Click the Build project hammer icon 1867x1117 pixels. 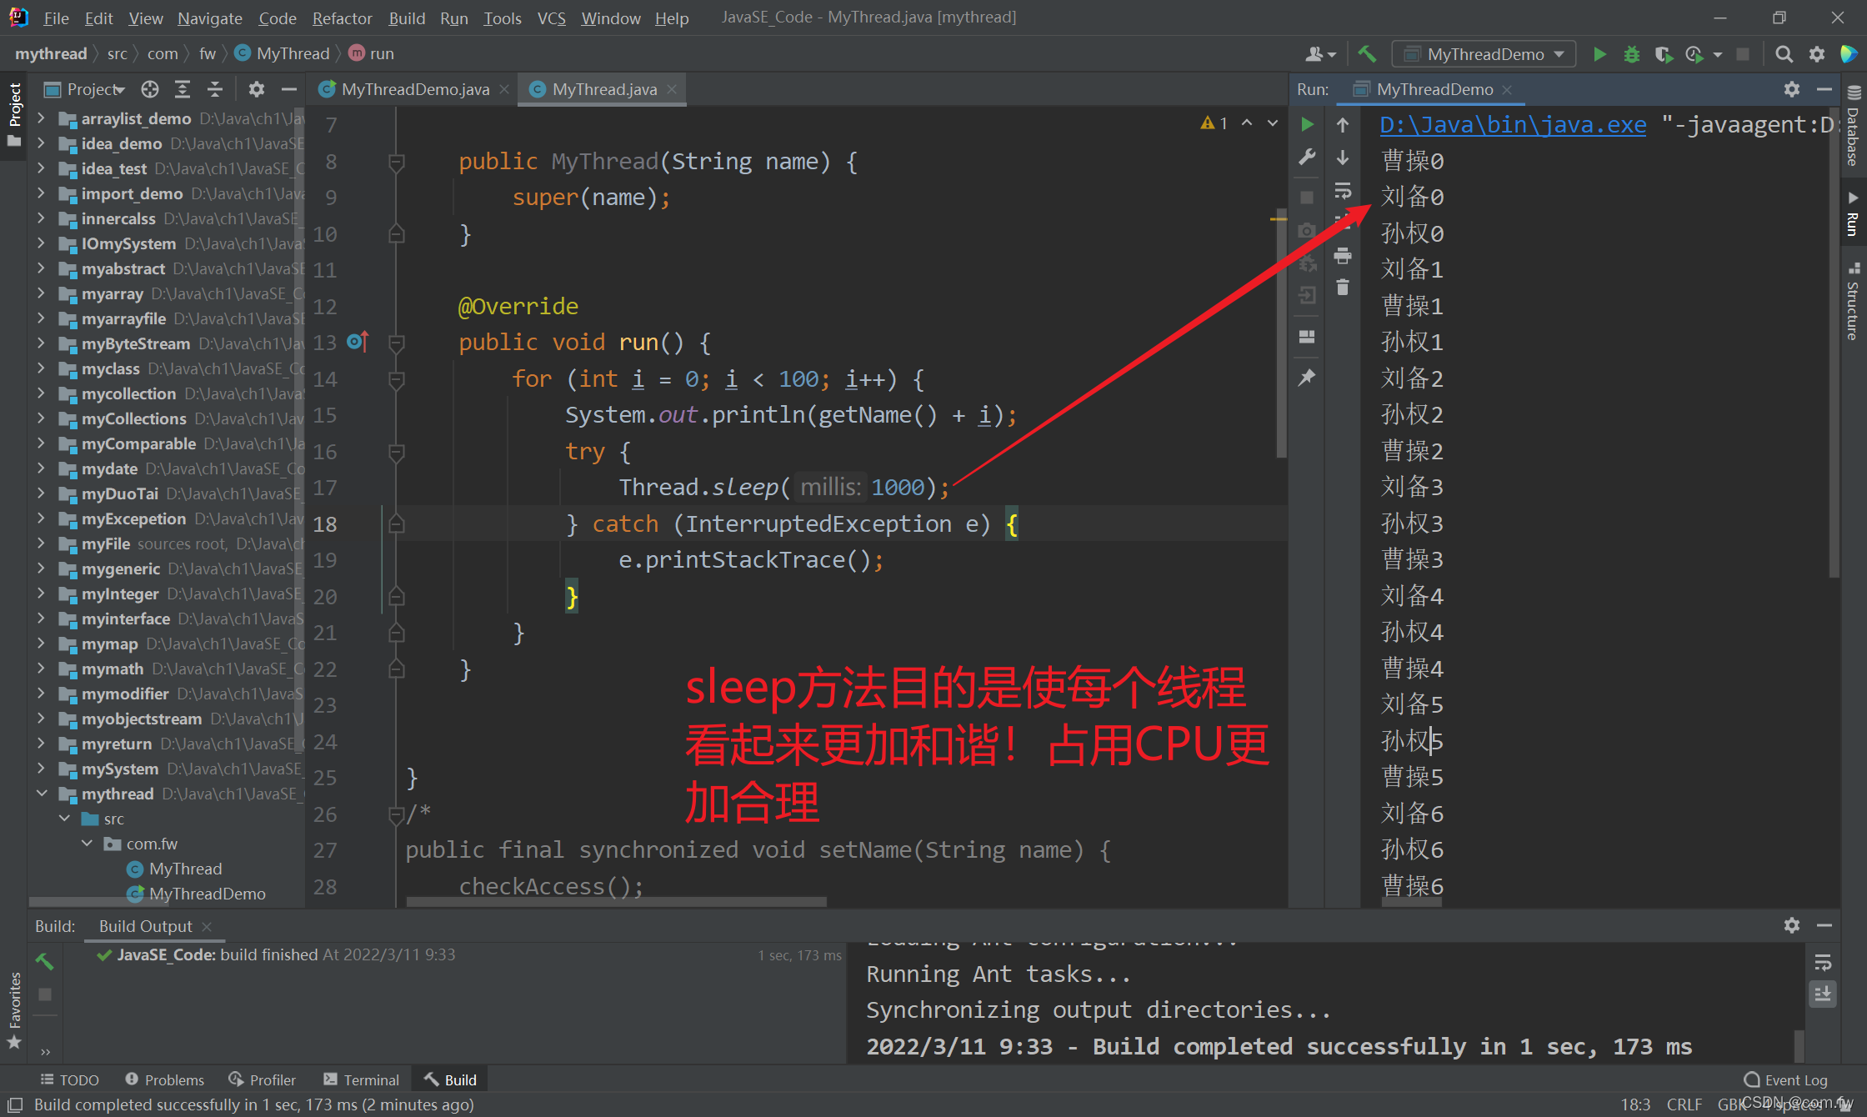point(1367,54)
